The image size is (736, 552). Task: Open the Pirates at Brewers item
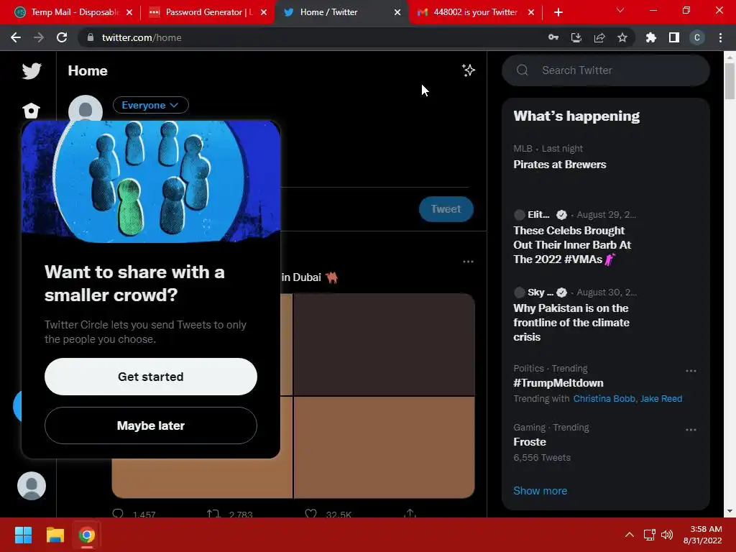(x=559, y=165)
